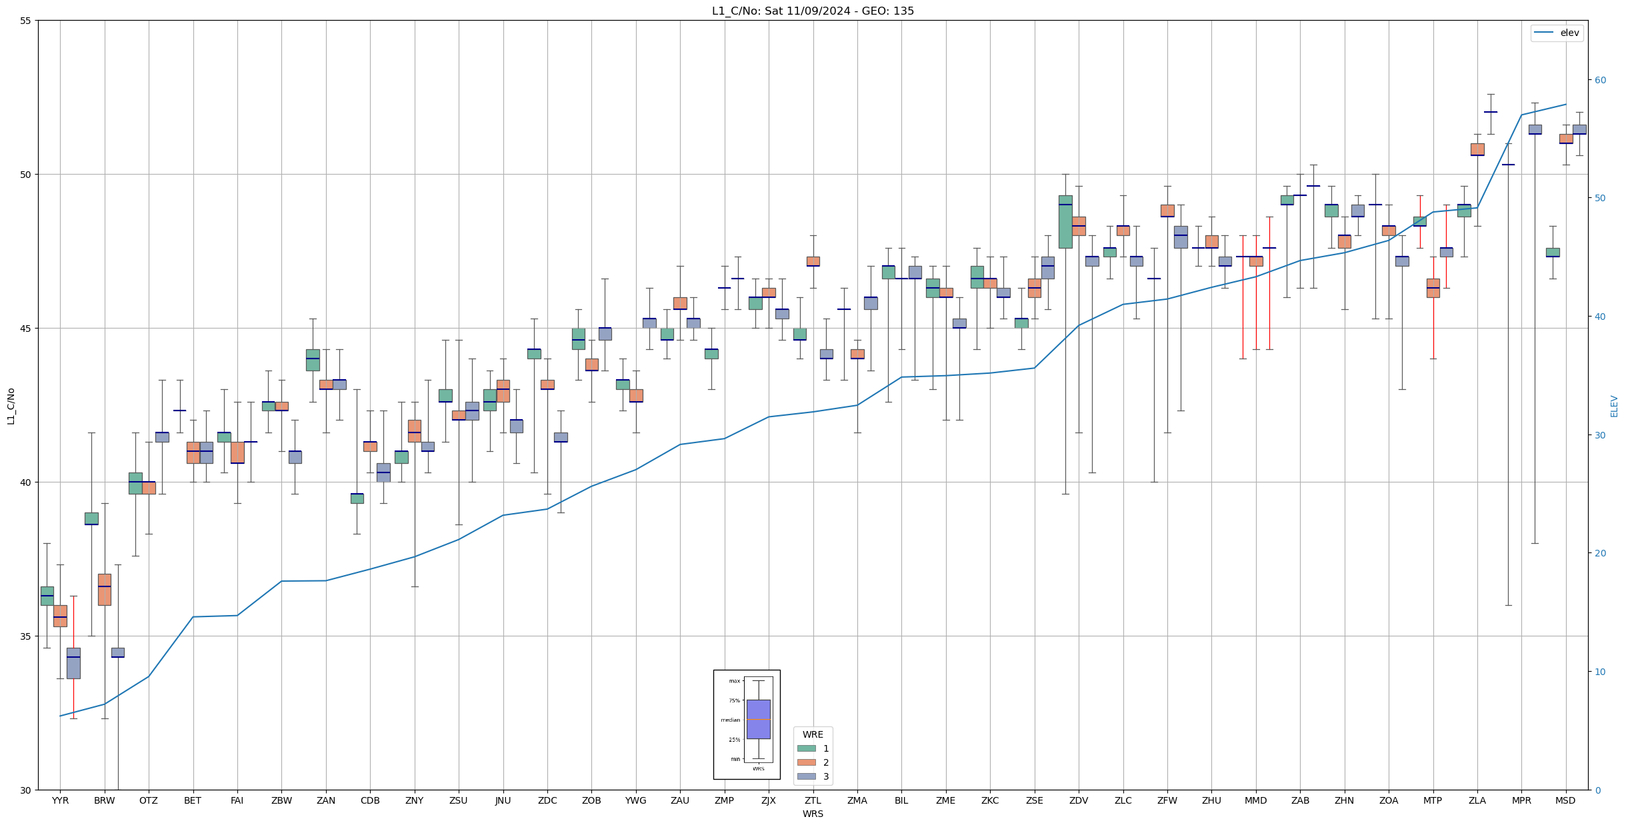The width and height of the screenshot is (1626, 825).
Task: Click the chart title text
Action: coord(813,11)
